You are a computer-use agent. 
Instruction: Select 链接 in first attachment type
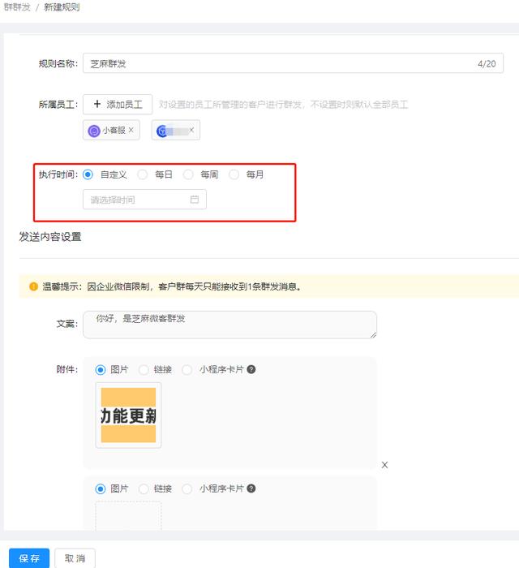144,370
